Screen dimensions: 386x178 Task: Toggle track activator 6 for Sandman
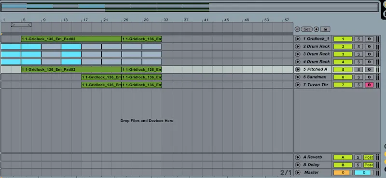pos(343,77)
